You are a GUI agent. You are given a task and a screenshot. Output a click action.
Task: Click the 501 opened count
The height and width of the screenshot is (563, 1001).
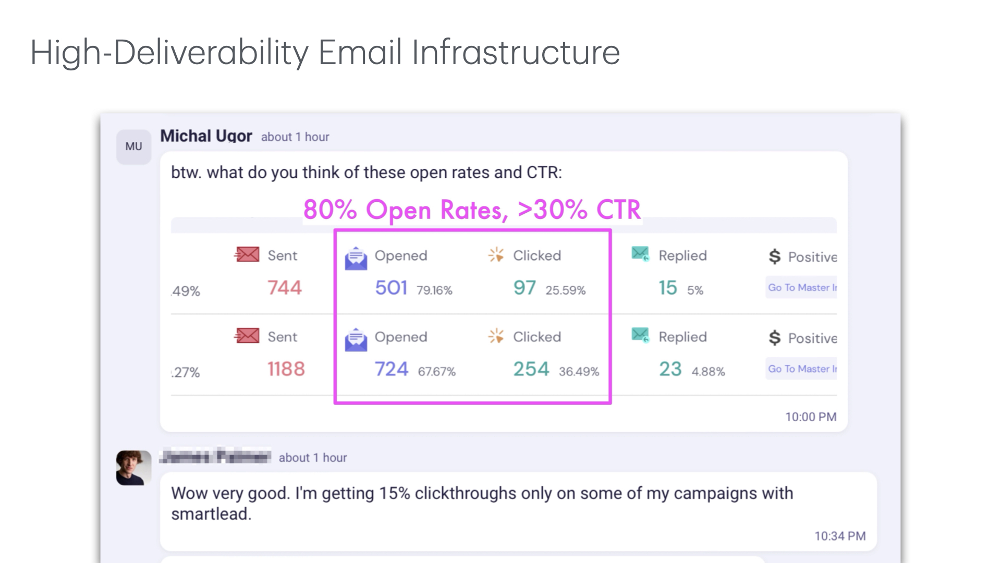[391, 288]
